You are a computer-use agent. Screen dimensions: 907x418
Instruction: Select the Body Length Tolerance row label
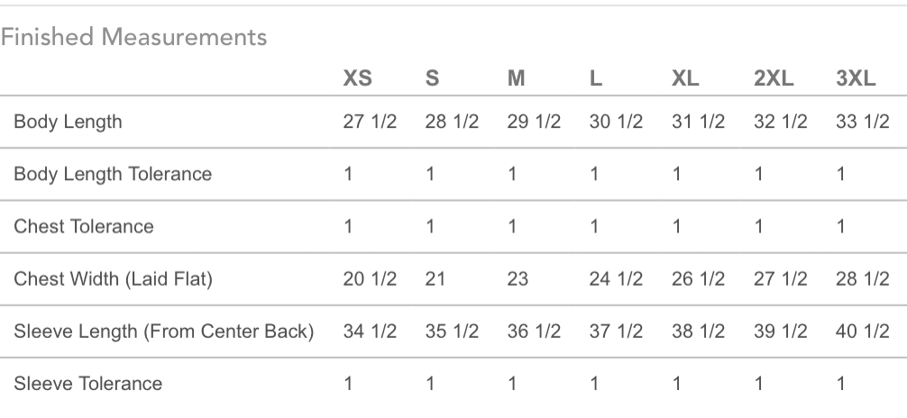[113, 174]
